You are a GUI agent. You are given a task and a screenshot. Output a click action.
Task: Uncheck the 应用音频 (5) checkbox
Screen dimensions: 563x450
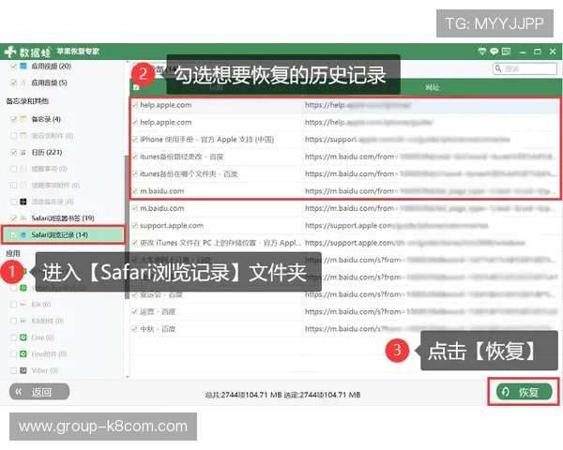(x=14, y=82)
